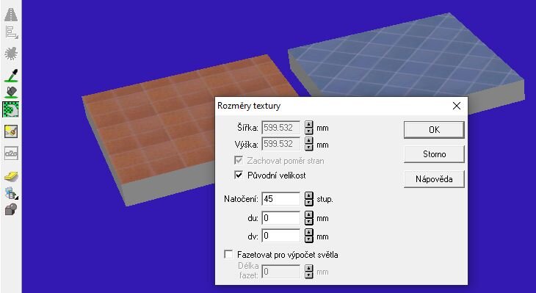Image resolution: width=536 pixels, height=293 pixels.
Task: Click the road/perspective icon in left toolbar
Action: pos(11,15)
